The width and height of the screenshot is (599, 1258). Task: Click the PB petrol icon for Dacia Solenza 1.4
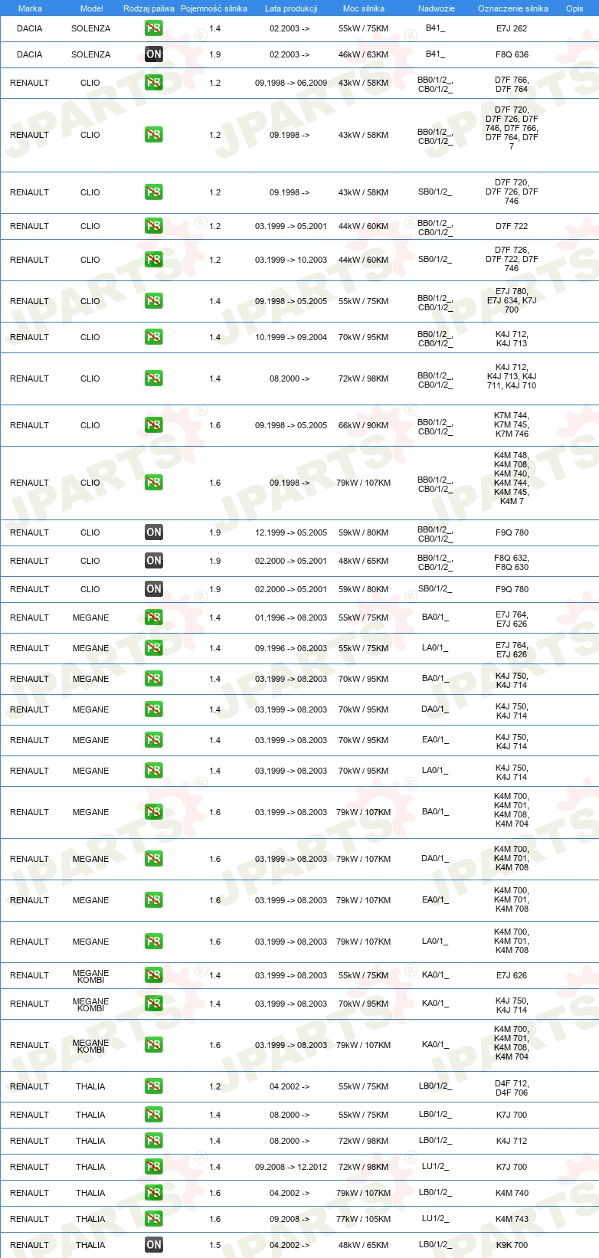pyautogui.click(x=154, y=28)
